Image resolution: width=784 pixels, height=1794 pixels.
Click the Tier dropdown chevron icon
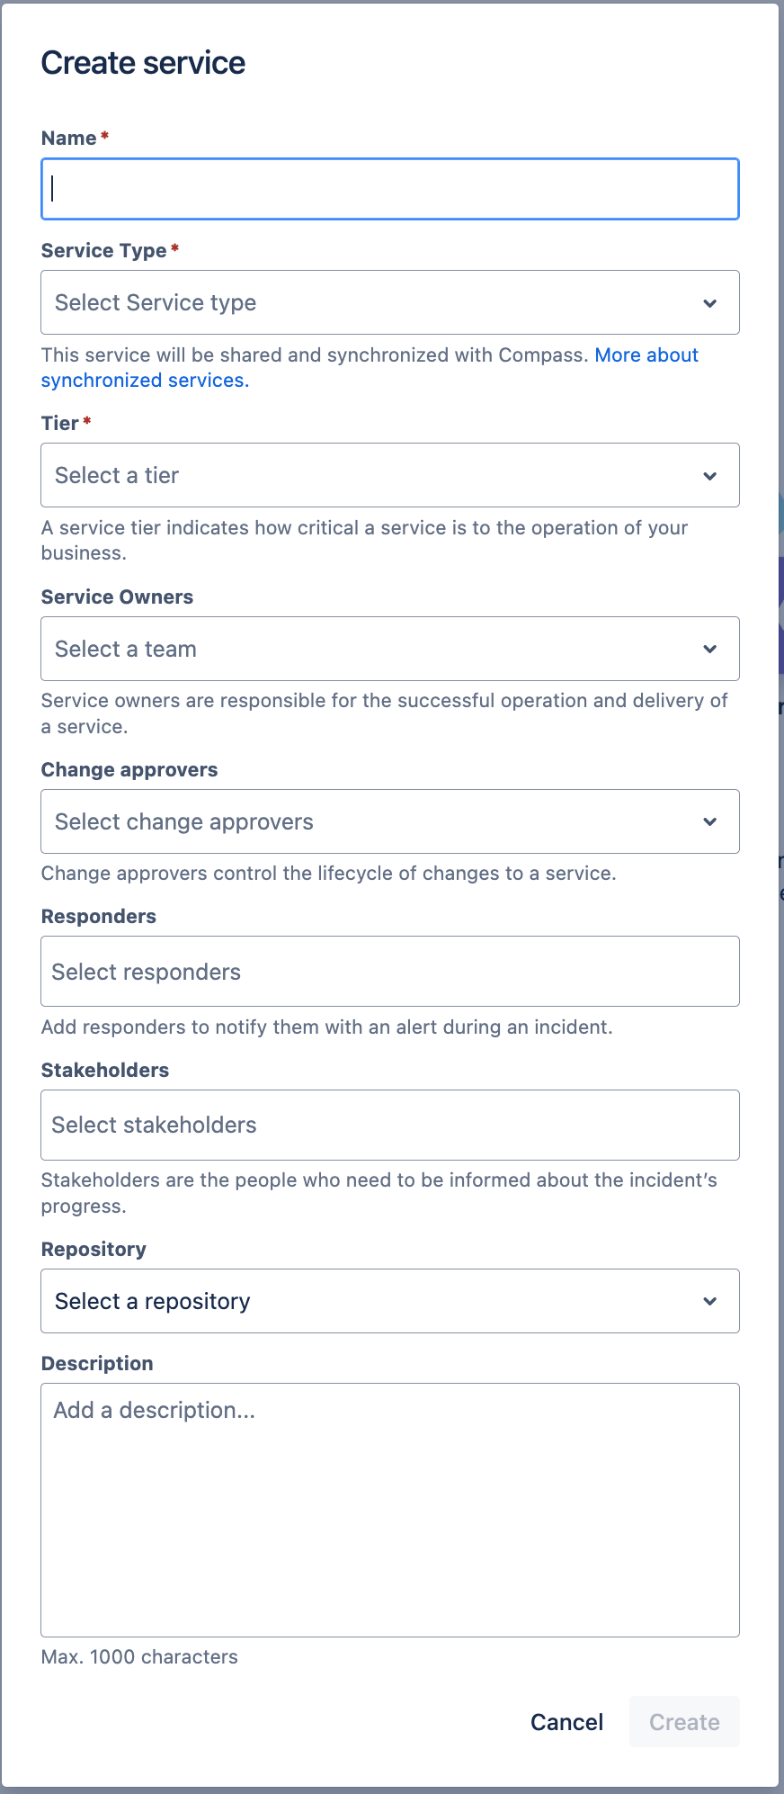(x=710, y=475)
